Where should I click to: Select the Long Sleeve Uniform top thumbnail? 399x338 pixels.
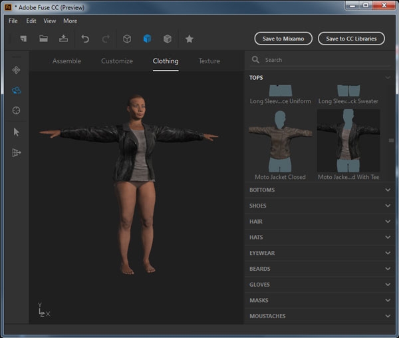click(x=281, y=90)
